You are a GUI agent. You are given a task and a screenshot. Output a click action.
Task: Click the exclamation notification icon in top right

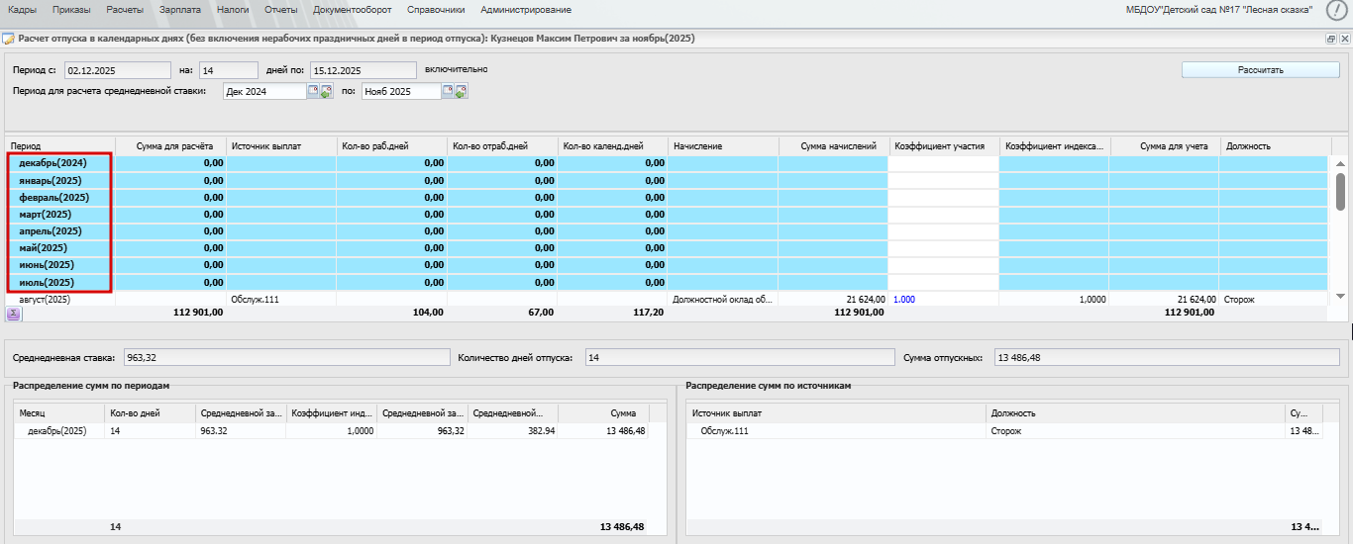point(1336,10)
